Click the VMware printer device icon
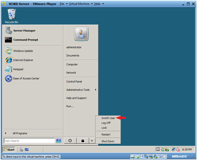Screen dimensions: 197x160 pyautogui.click(x=151, y=157)
